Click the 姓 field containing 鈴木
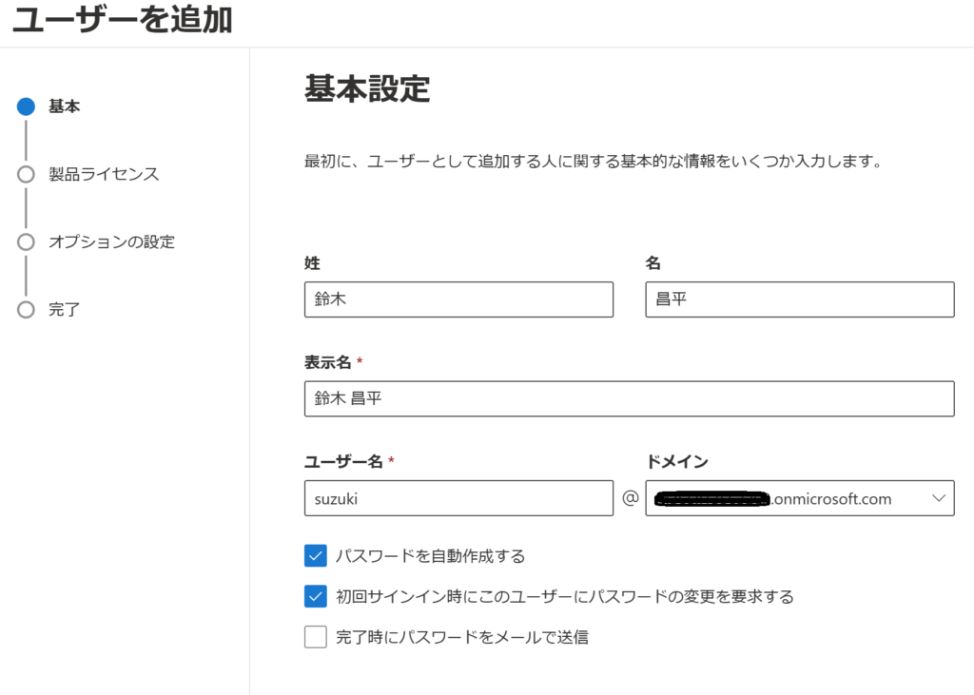This screenshot has height=695, width=974. 458,299
